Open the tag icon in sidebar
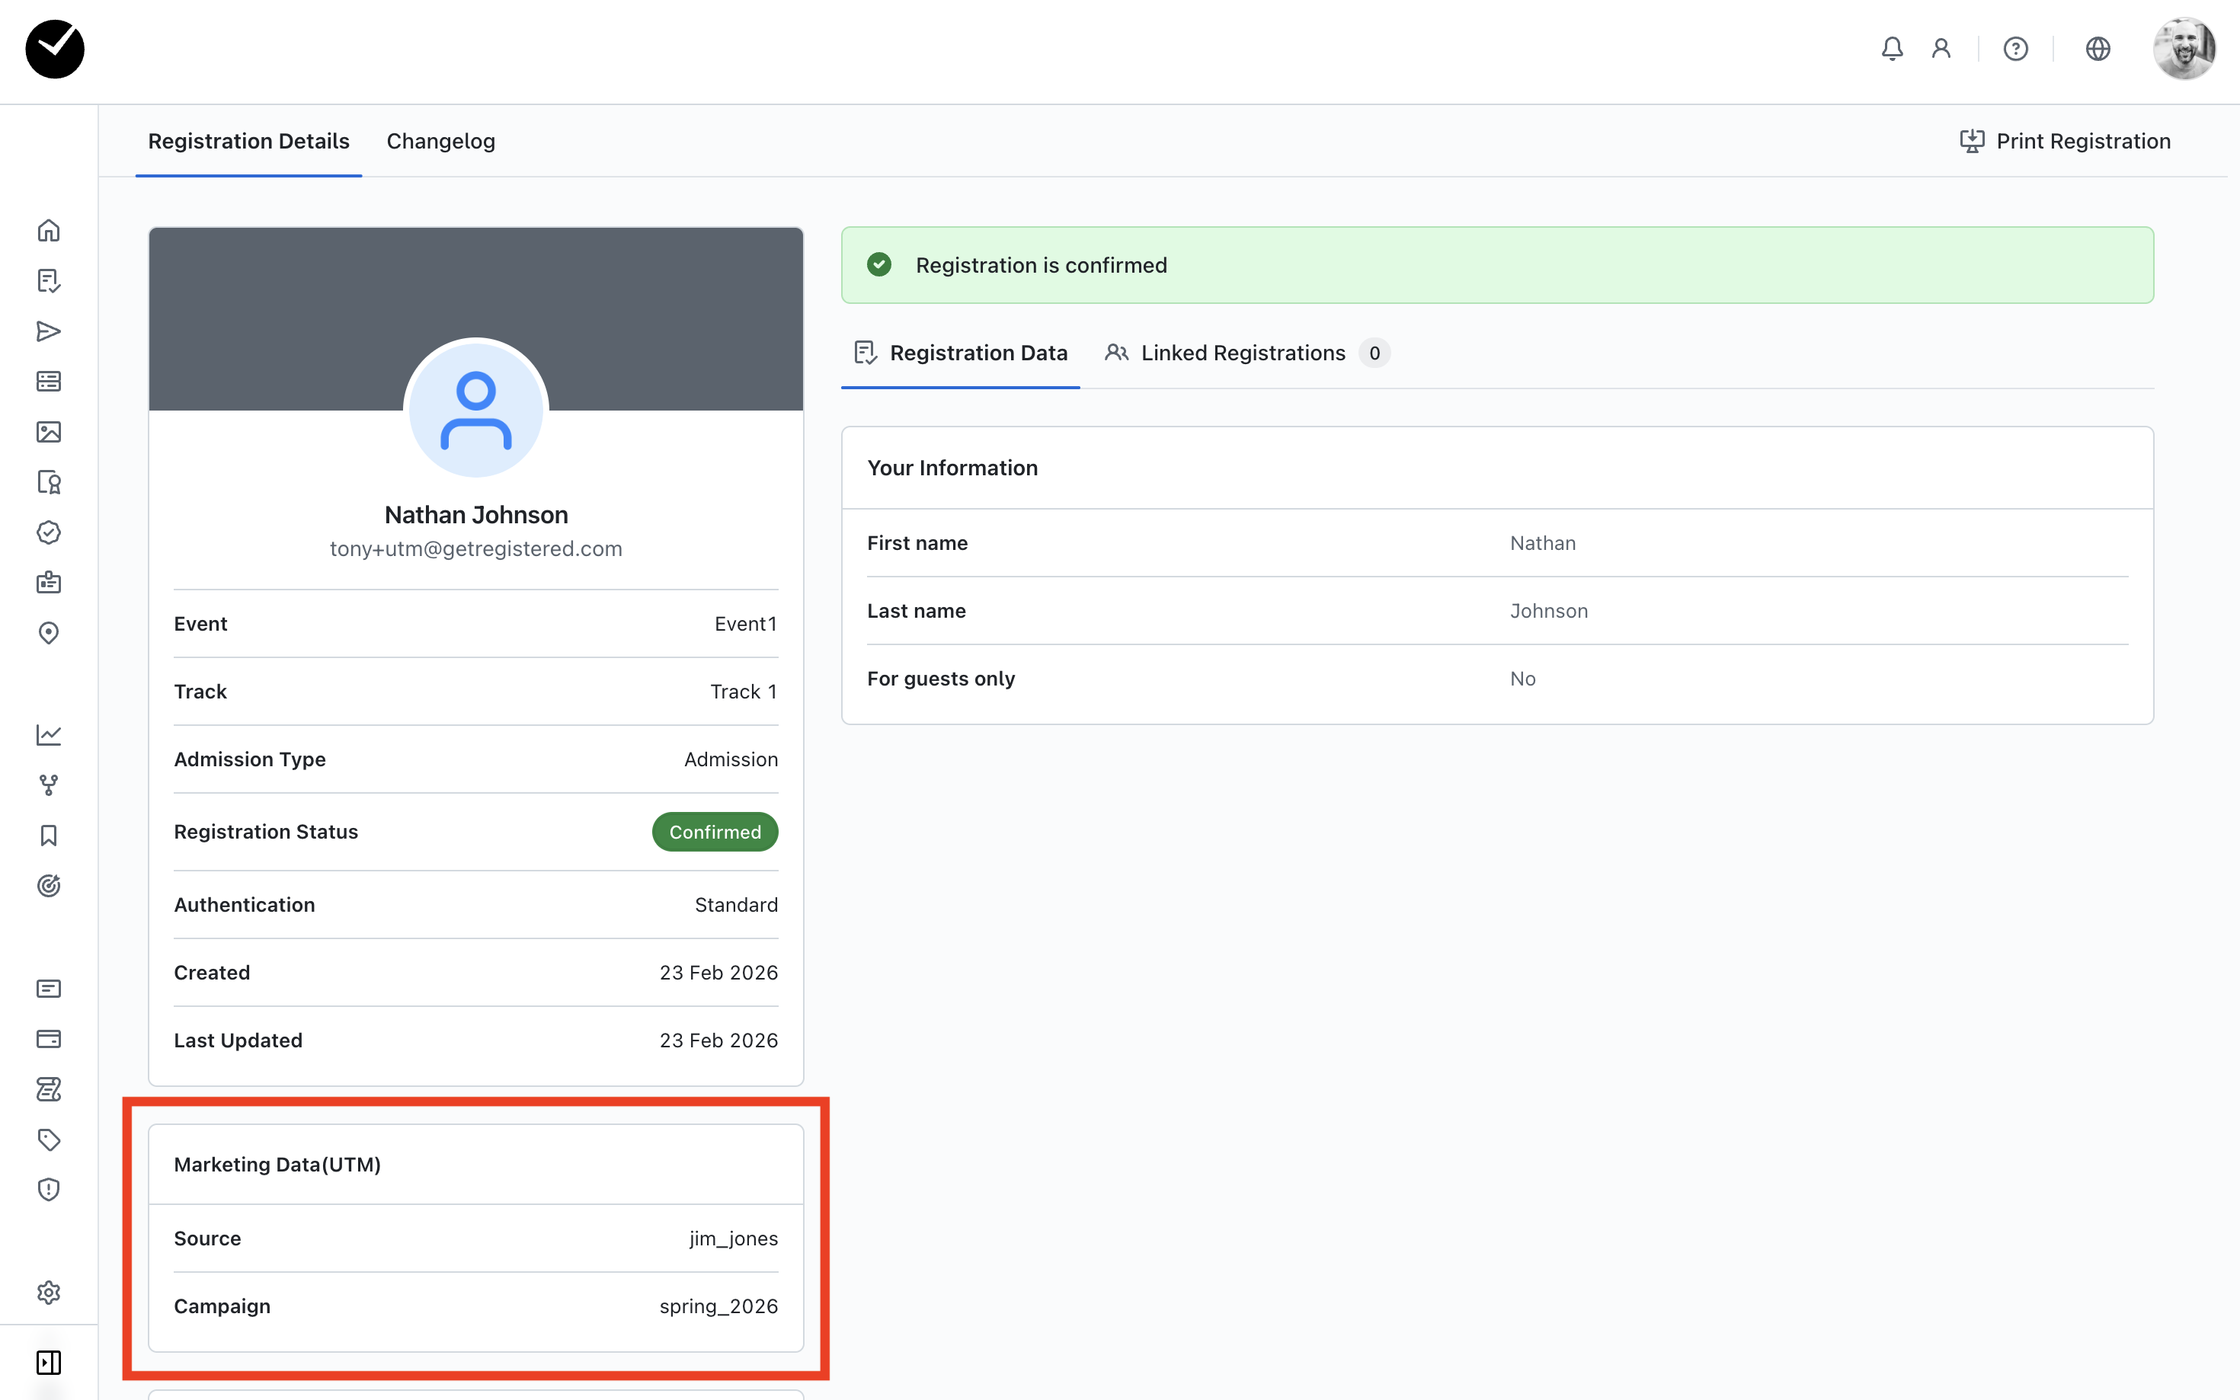This screenshot has height=1400, width=2240. pyautogui.click(x=48, y=1139)
